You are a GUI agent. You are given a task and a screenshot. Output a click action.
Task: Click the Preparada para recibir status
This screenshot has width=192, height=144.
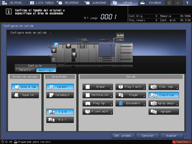pyautogui.click(x=33, y=142)
